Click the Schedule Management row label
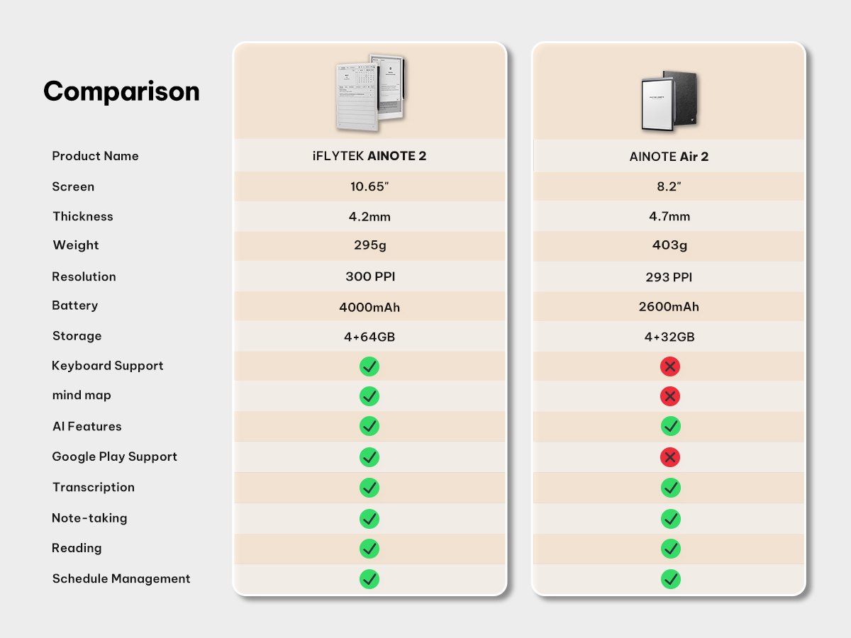The width and height of the screenshot is (851, 638). [121, 578]
